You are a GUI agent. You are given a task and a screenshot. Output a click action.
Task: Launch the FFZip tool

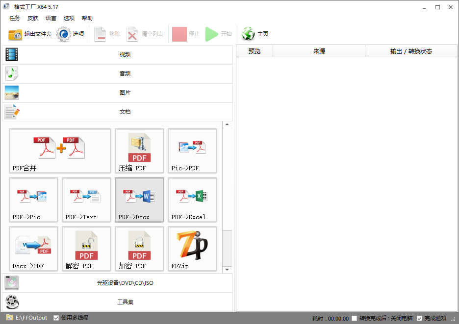point(192,249)
